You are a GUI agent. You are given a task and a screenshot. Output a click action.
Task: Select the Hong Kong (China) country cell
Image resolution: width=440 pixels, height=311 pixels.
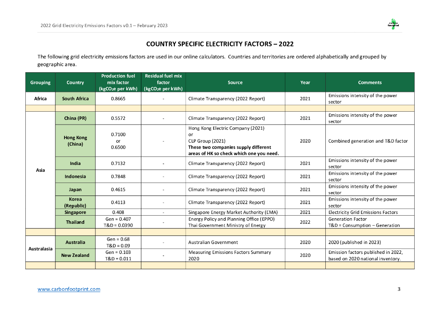click(x=75, y=141)
